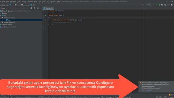
Task: Open the Run menu
Action: pos(40,2)
